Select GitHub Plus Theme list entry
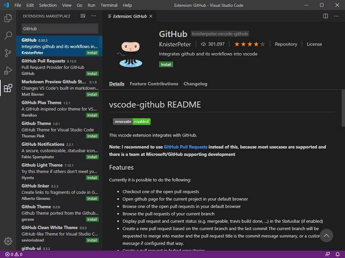Image resolution: width=345 pixels, height=258 pixels. pos(59,109)
